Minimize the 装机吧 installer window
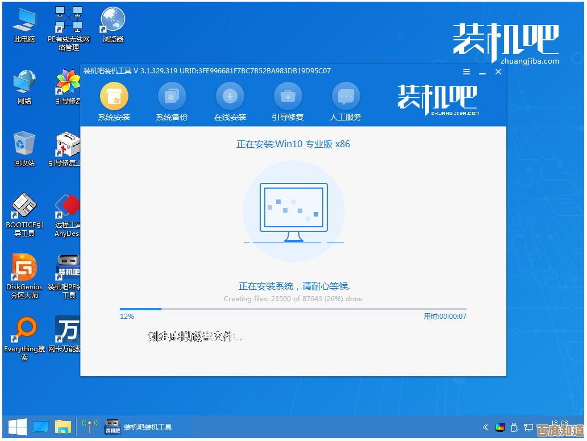 coord(482,72)
